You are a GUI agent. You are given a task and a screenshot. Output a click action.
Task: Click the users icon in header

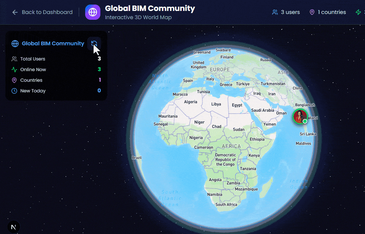coord(275,12)
